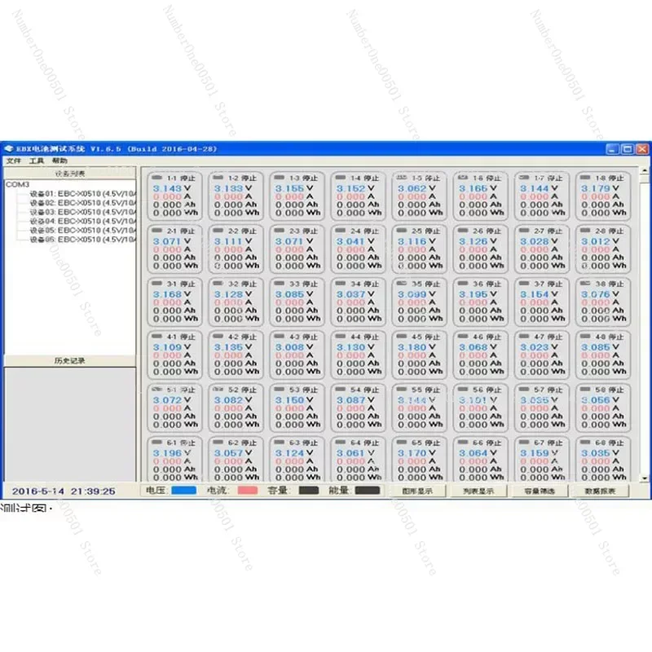Click the 3.116 V reading of channel 2-5
This screenshot has height=652, width=652.
point(416,241)
